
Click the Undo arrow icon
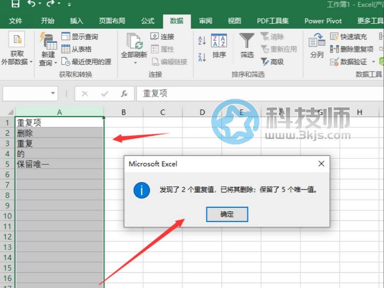pyautogui.click(x=31, y=4)
